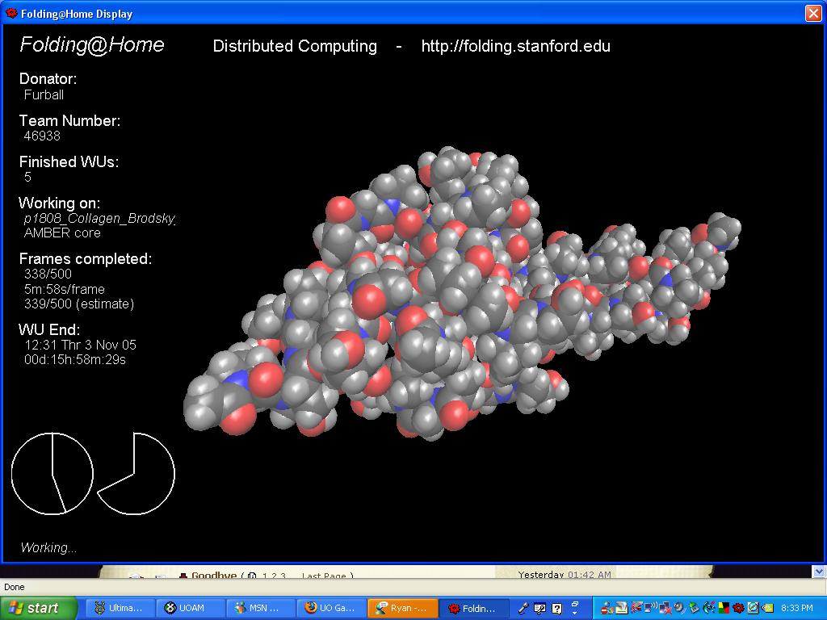
Task: Click the teal swirl tray icon
Action: 709,608
